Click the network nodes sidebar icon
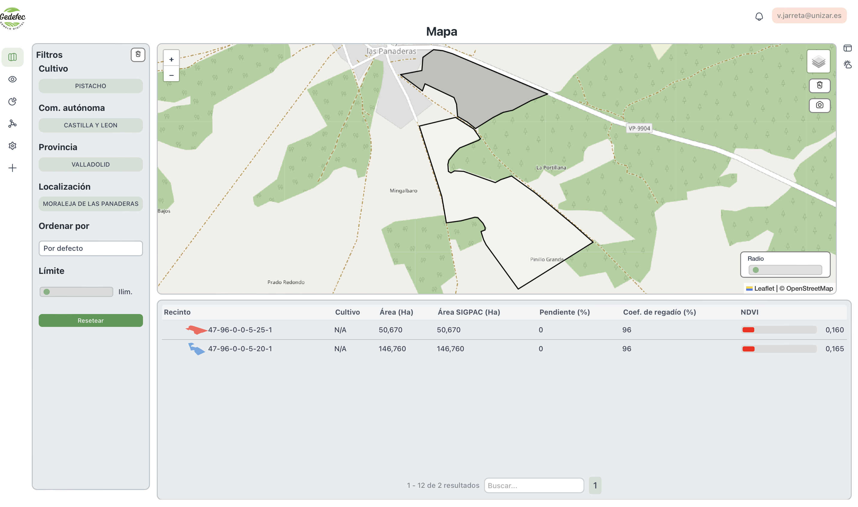This screenshot has width=858, height=507. (13, 124)
